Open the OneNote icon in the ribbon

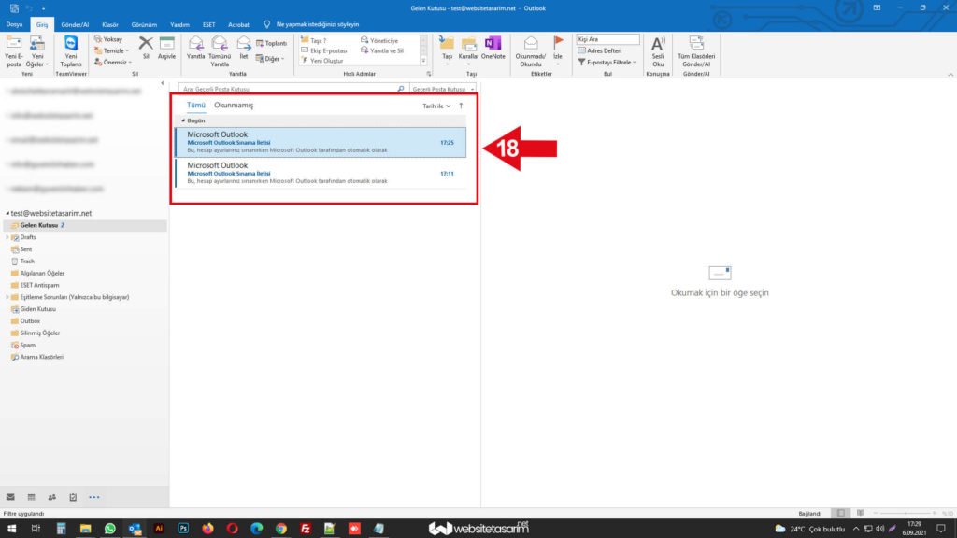point(493,44)
